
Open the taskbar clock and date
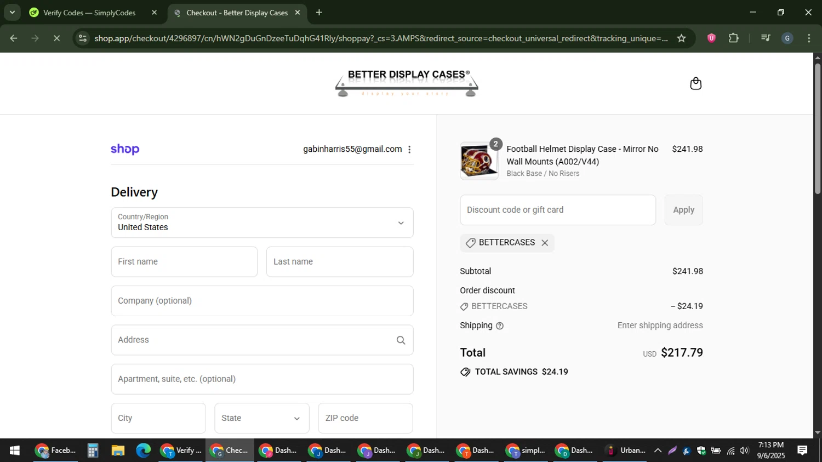pyautogui.click(x=771, y=450)
